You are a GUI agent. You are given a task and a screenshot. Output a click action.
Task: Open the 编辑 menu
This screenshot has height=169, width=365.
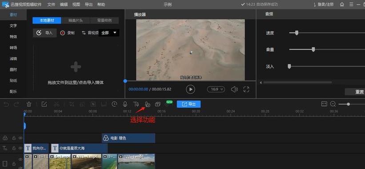coord(64,4)
